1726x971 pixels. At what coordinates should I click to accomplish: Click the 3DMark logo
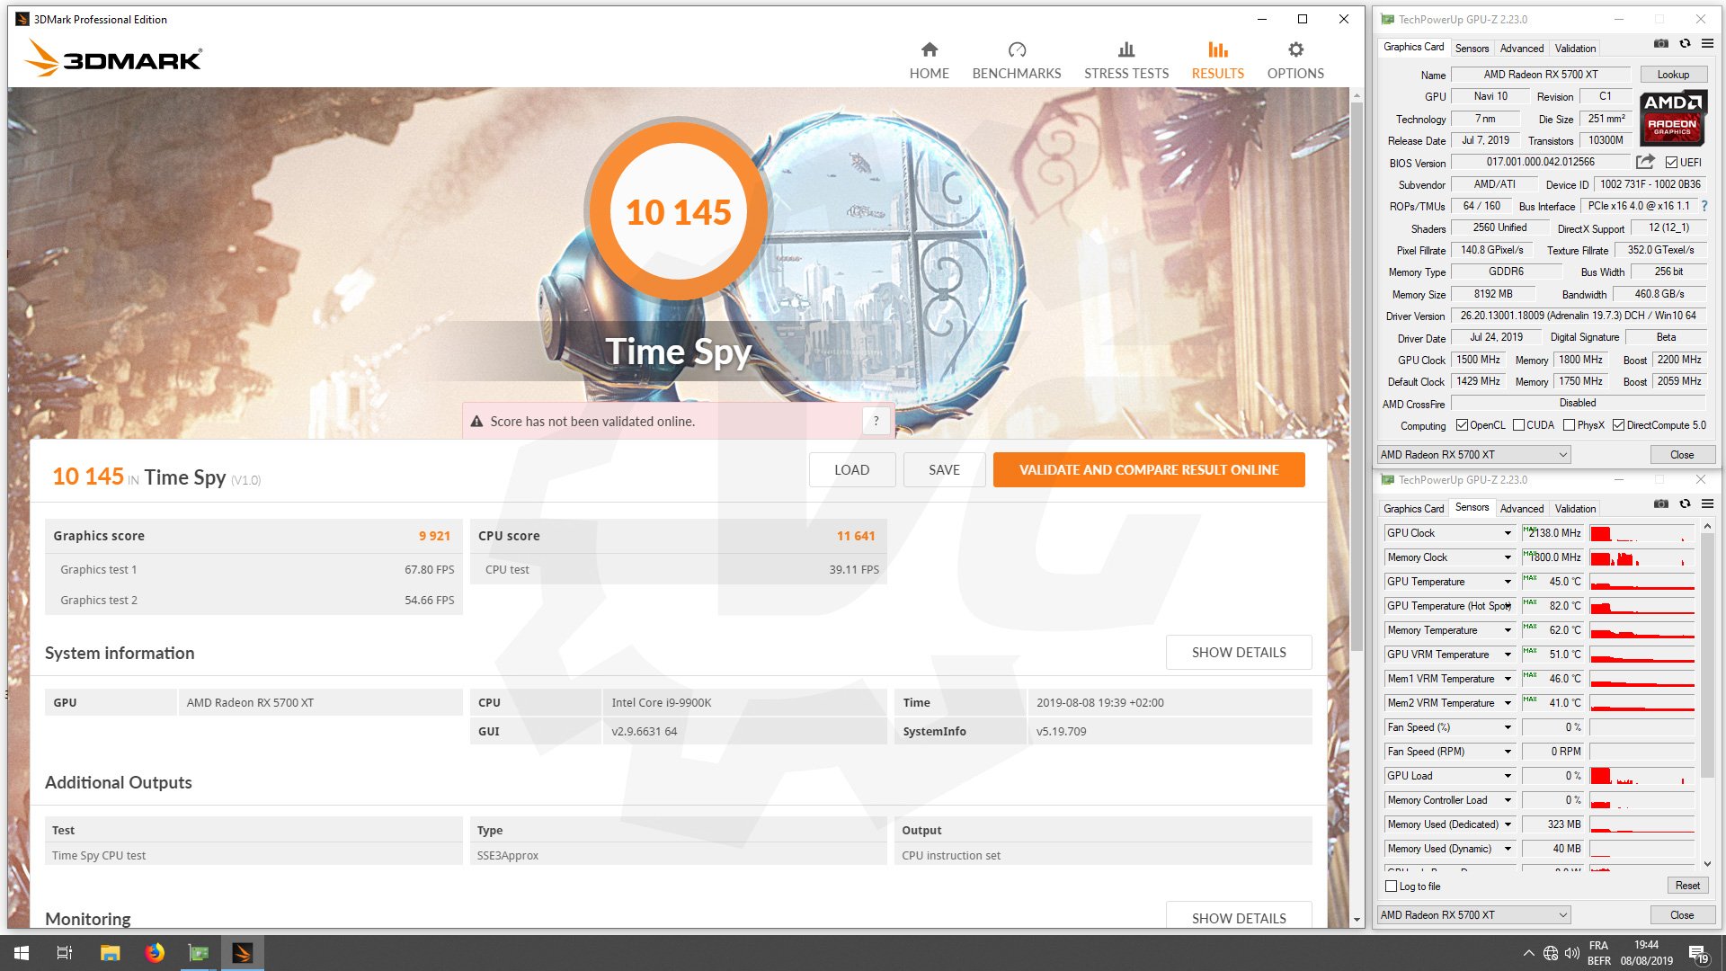(x=113, y=58)
